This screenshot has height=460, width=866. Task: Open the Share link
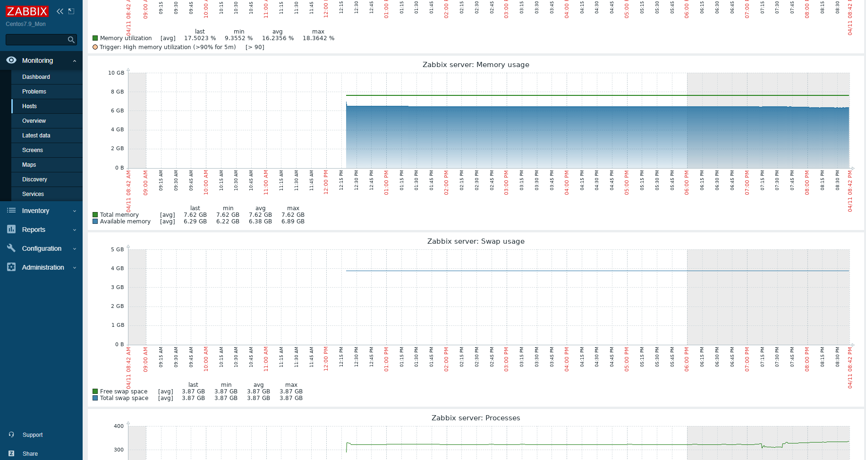(x=30, y=454)
